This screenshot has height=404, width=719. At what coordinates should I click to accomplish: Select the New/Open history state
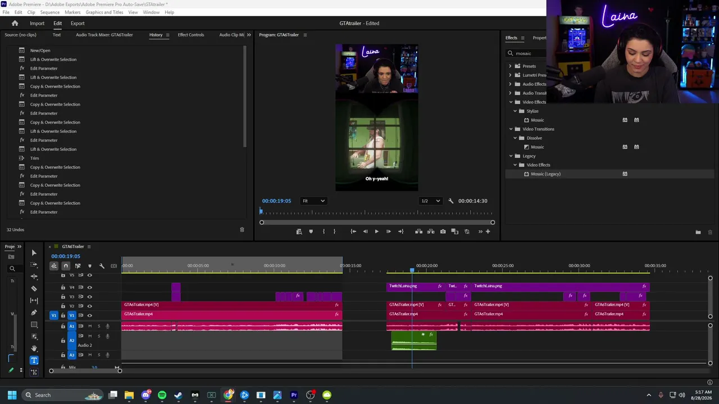pos(40,50)
